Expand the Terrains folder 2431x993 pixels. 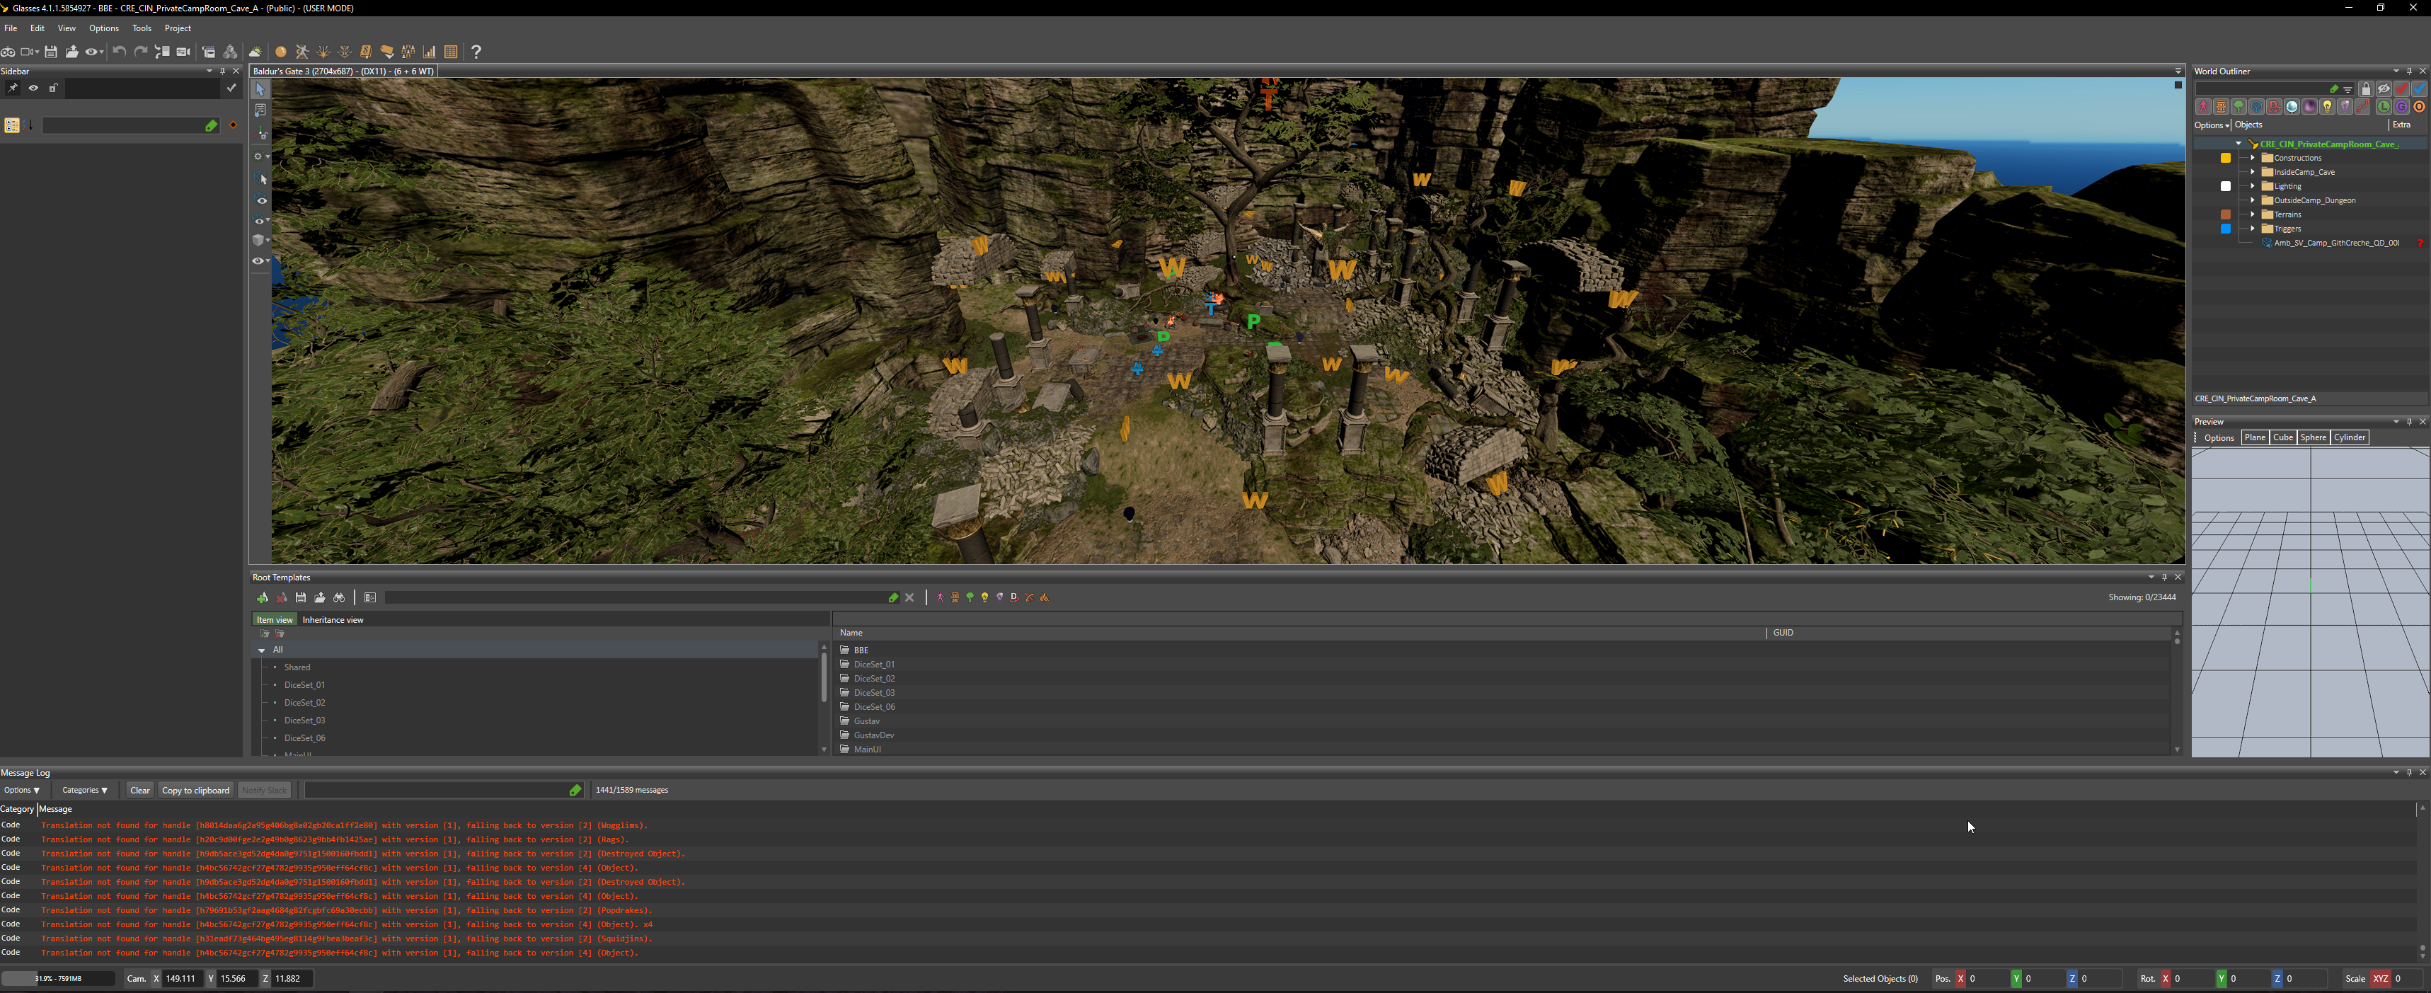click(x=2253, y=214)
